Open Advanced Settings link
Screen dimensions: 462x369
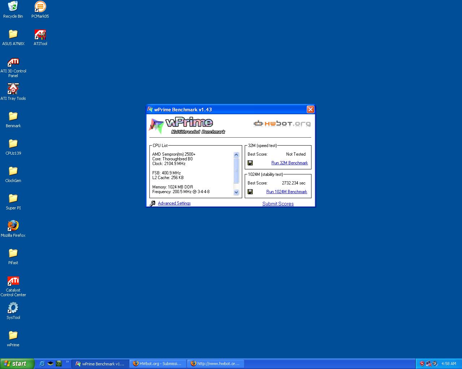click(x=174, y=203)
